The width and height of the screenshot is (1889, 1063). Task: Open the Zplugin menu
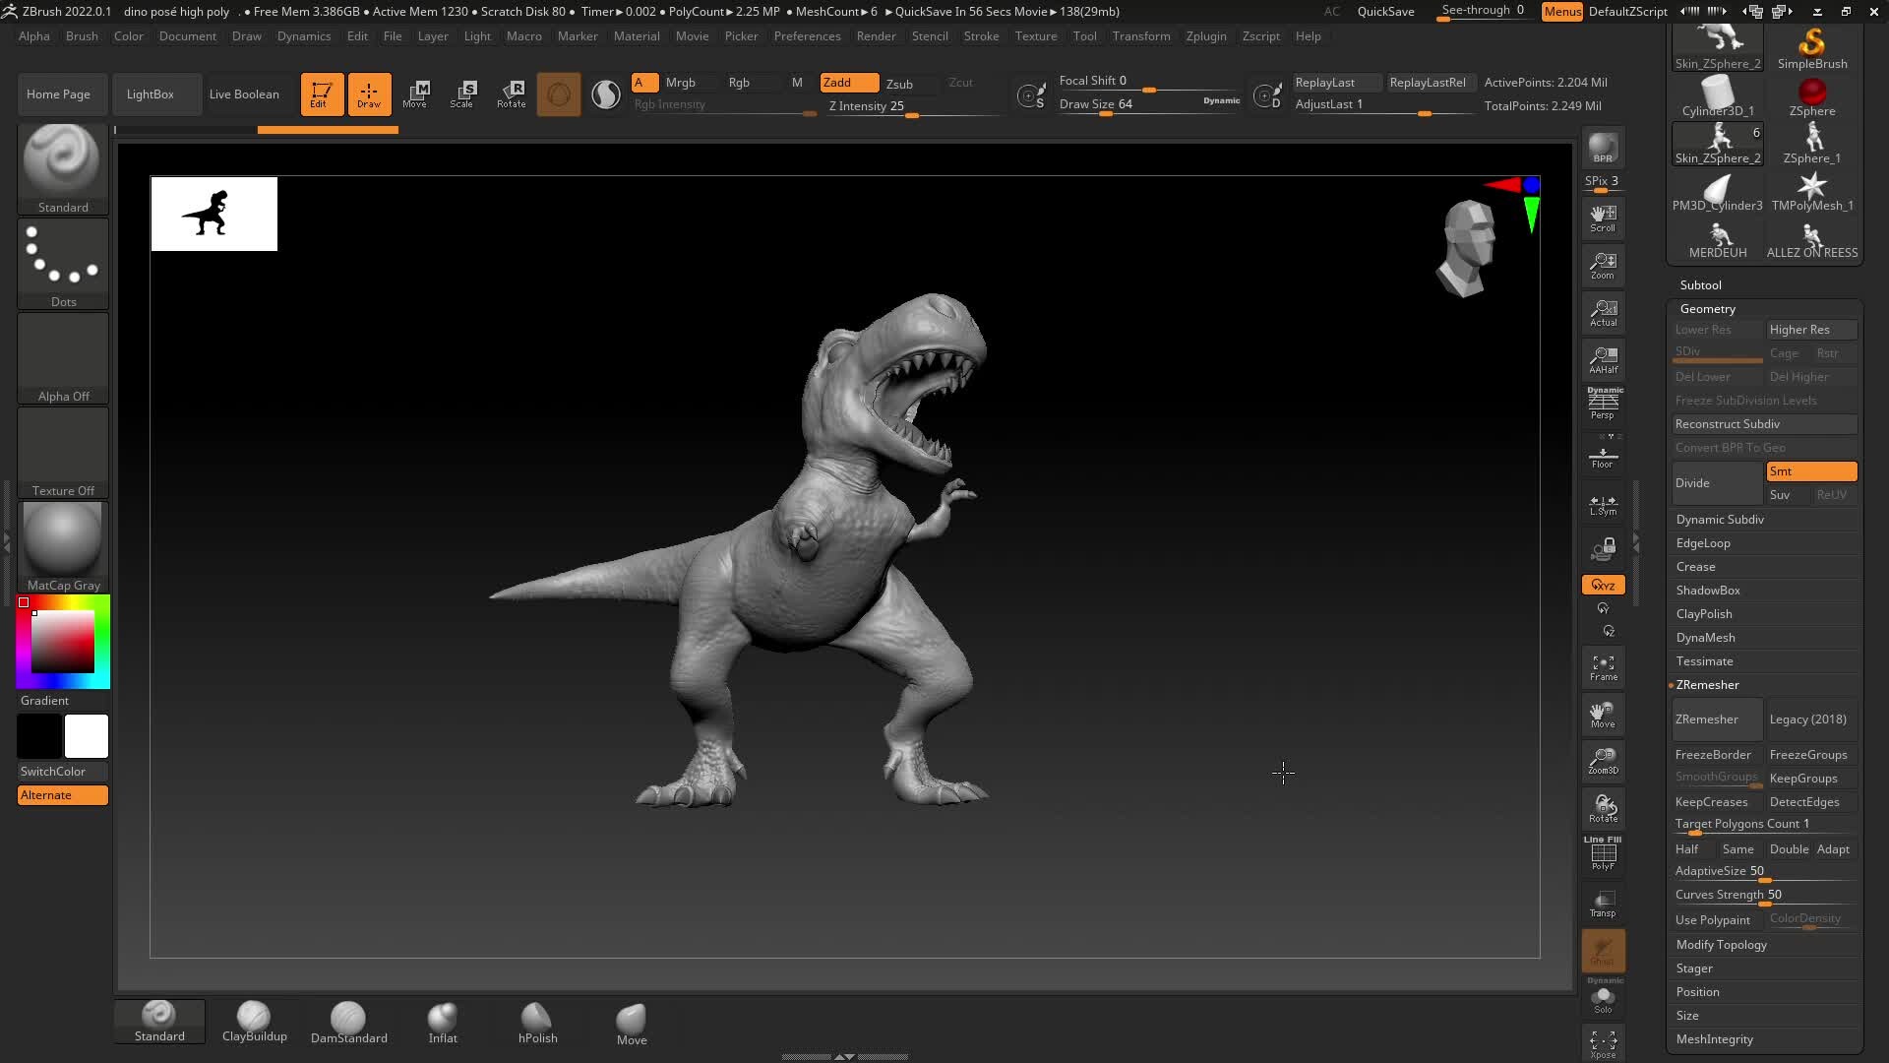tap(1206, 36)
